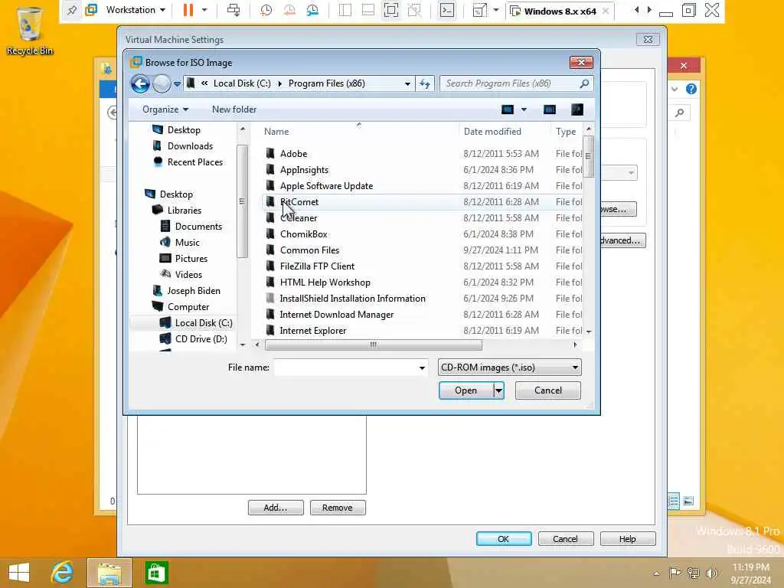The width and height of the screenshot is (784, 588).
Task: Expand the stretch options dropdown arrow
Action: 496,10
